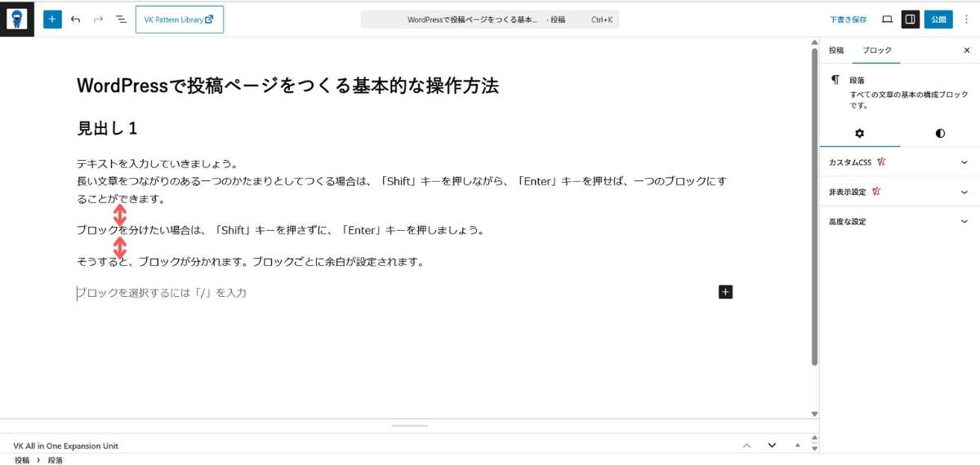Switch to the 投稿 tab in the sidebar
Screen dimensions: 980x465
pos(836,51)
